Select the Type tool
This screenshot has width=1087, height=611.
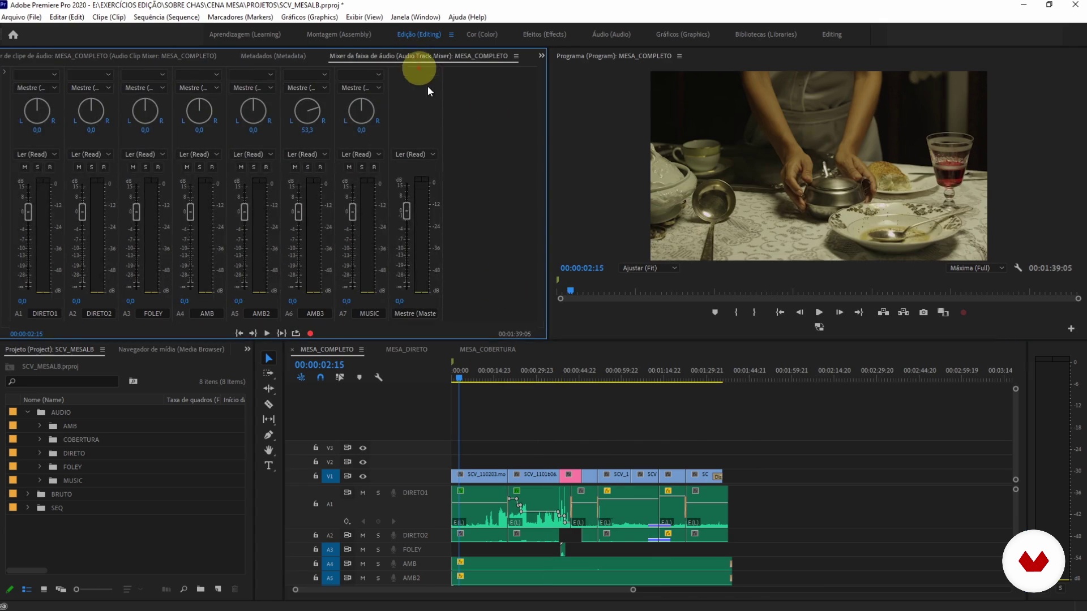(x=269, y=466)
